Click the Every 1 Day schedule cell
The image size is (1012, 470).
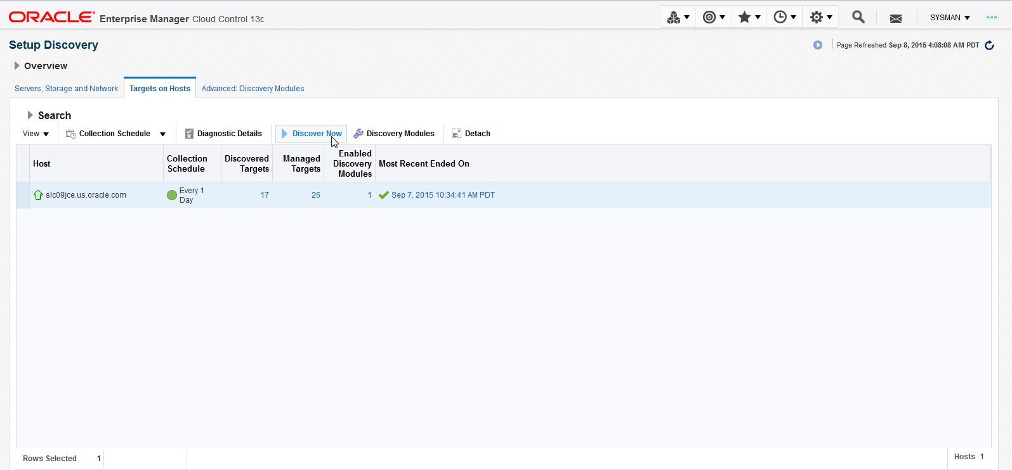coord(192,195)
